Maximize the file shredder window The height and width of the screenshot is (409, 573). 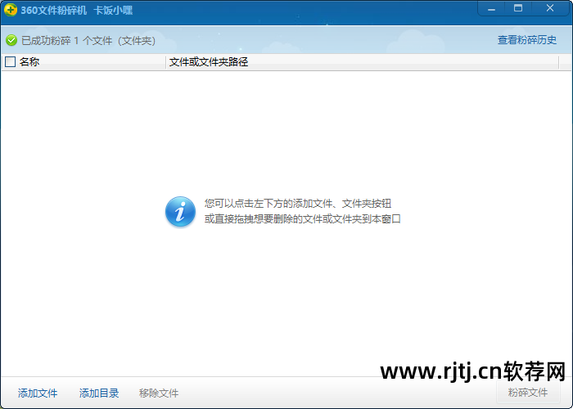[x=518, y=8]
